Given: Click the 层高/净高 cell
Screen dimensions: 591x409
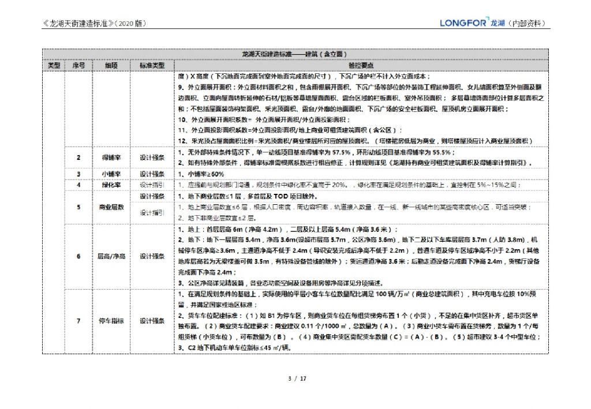Looking at the screenshot, I should pos(112,256).
